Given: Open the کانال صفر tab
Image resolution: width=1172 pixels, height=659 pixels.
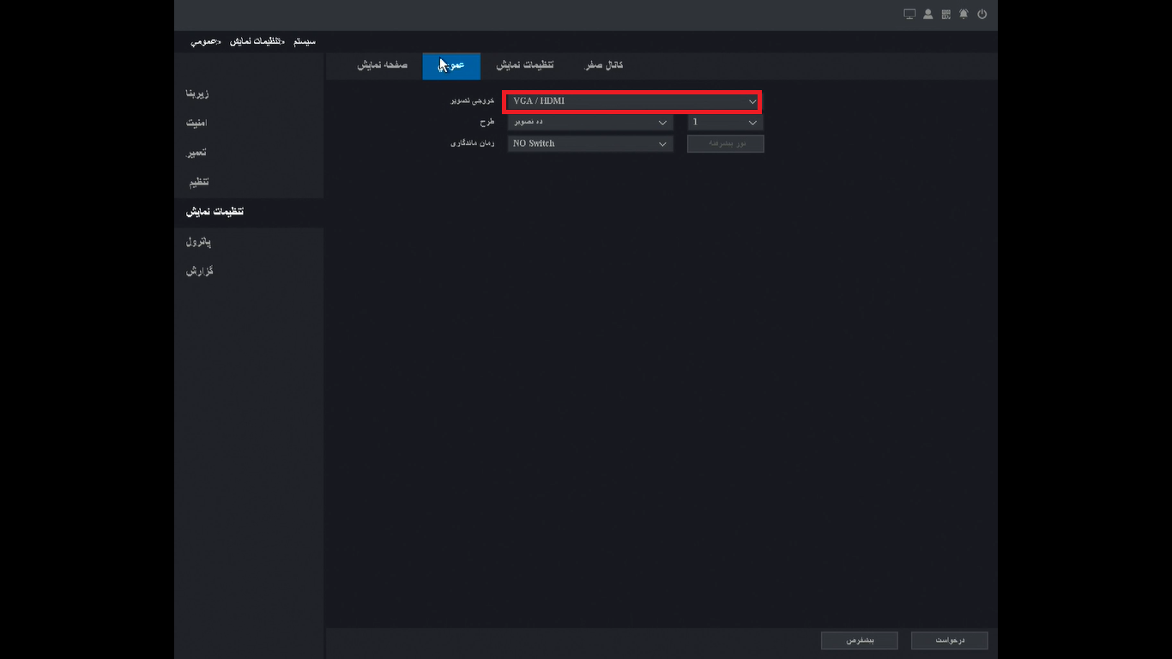Looking at the screenshot, I should [604, 66].
